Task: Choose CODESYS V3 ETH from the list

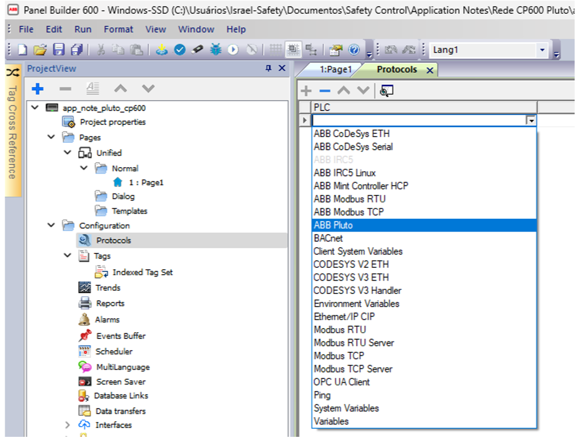Action: (x=424, y=278)
